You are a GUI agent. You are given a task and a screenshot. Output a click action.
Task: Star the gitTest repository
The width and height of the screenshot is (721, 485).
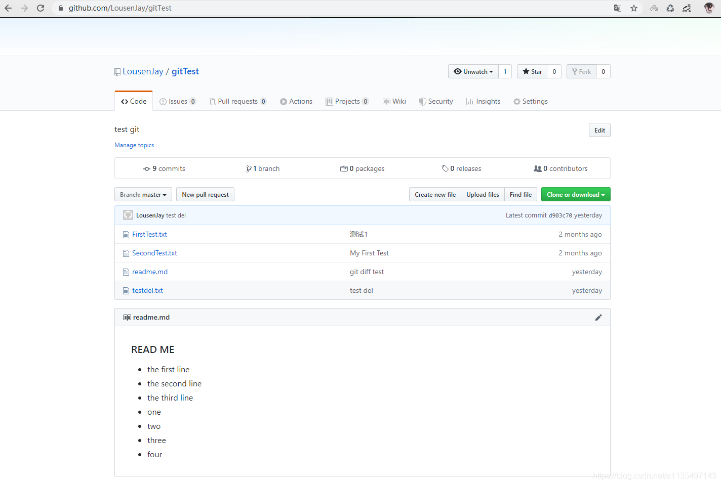[x=532, y=71]
